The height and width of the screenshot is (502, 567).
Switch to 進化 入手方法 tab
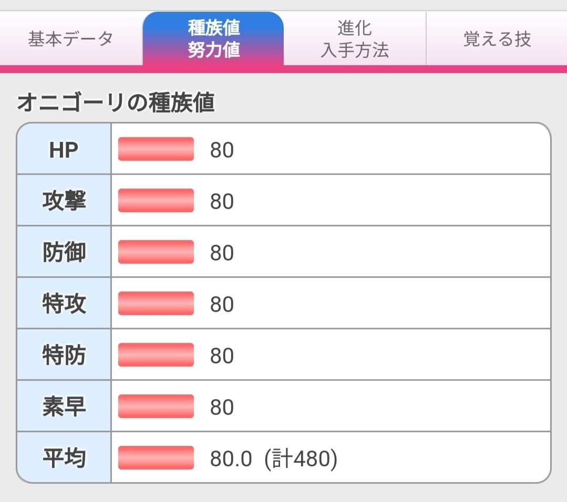click(x=355, y=39)
